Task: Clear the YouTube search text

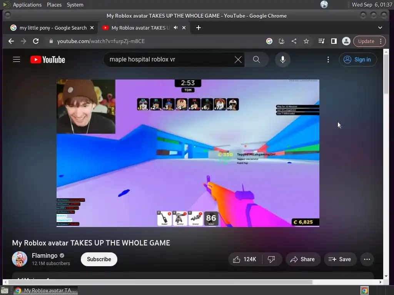Action: [238, 60]
